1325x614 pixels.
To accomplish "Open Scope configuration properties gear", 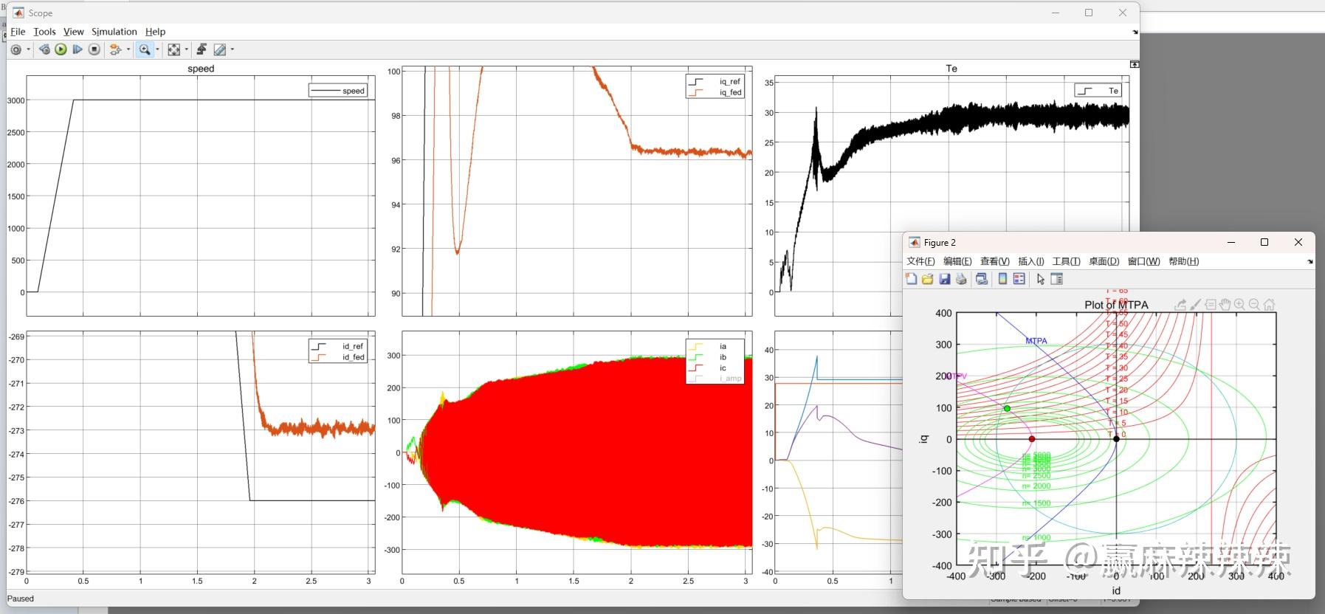I will click(16, 49).
